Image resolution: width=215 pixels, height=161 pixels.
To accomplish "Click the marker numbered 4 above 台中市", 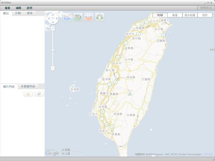I will point(118,58).
